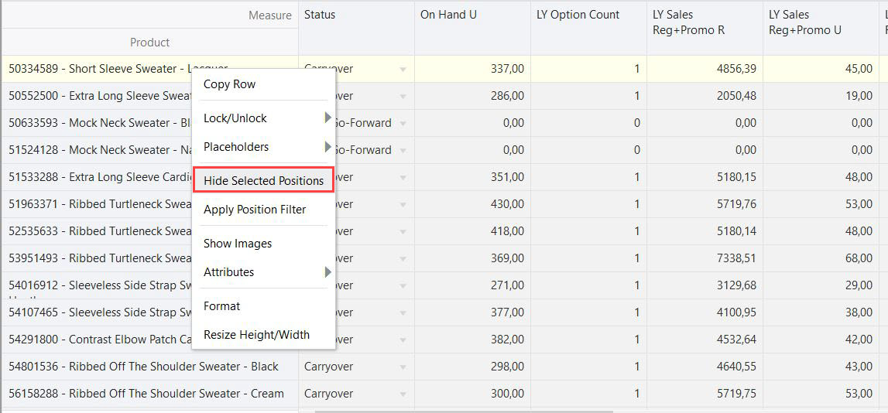This screenshot has width=888, height=413.
Task: Click horizontal scrollbar at table bottom
Action: pyautogui.click(x=465, y=411)
